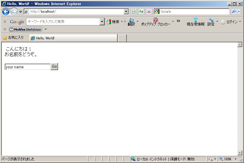Screen dimensions: 244x163
Task: Click the 現在地情報 location icon
Action: 196,22
